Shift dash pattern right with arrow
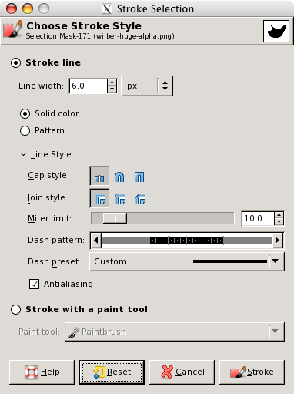 pos(278,241)
